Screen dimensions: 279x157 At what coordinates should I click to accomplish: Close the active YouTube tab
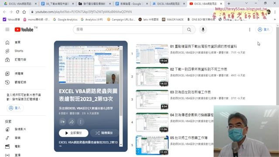(x=221, y=4)
